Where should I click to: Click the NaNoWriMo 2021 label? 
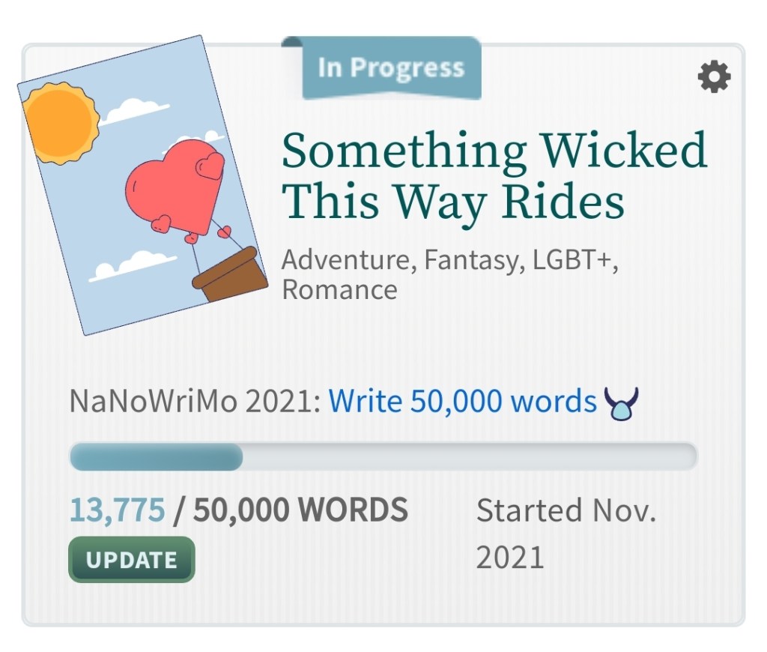pos(195,402)
